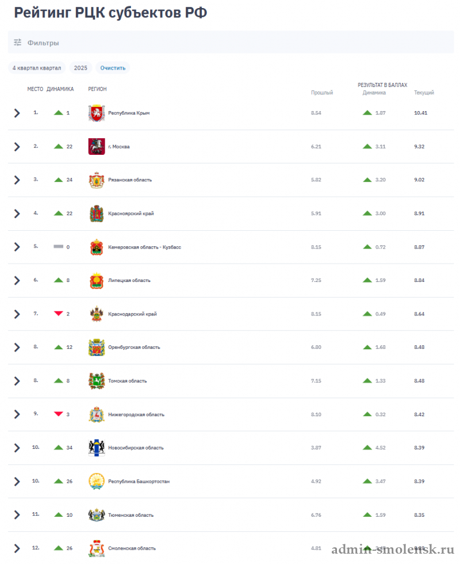Select the 4 квартал filter chip
This screenshot has height=564, width=460.
(x=37, y=68)
